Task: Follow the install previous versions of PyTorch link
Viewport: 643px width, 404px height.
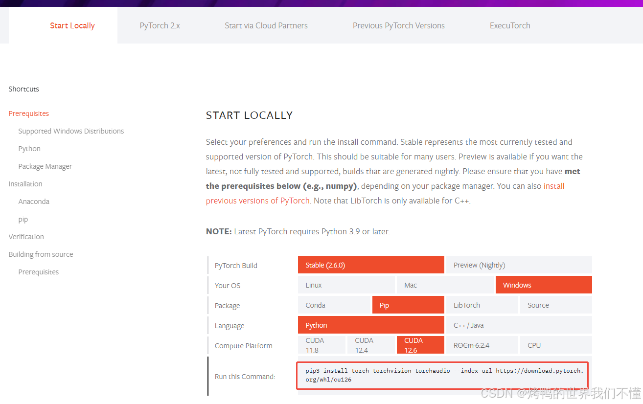Action: (258, 201)
